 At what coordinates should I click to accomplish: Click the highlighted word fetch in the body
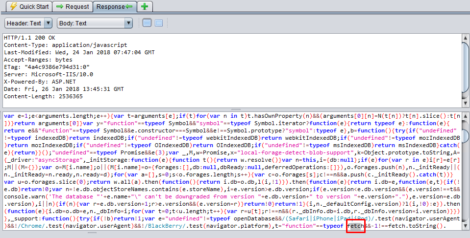point(355,226)
